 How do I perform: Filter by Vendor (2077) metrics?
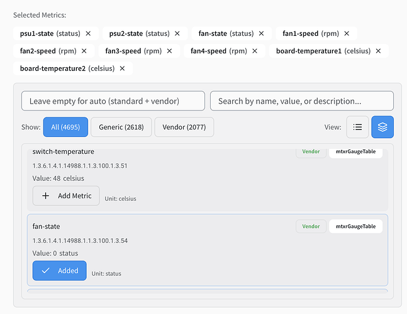point(184,127)
